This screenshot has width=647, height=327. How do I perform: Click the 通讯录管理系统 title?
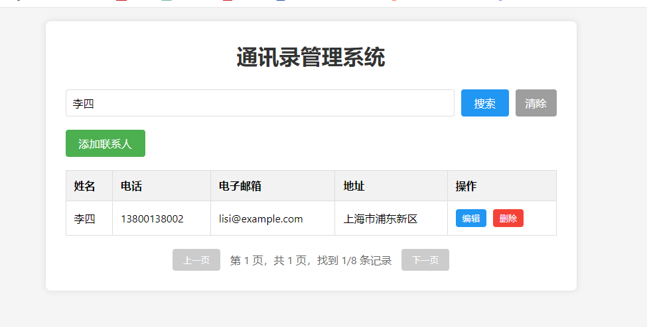(x=311, y=57)
